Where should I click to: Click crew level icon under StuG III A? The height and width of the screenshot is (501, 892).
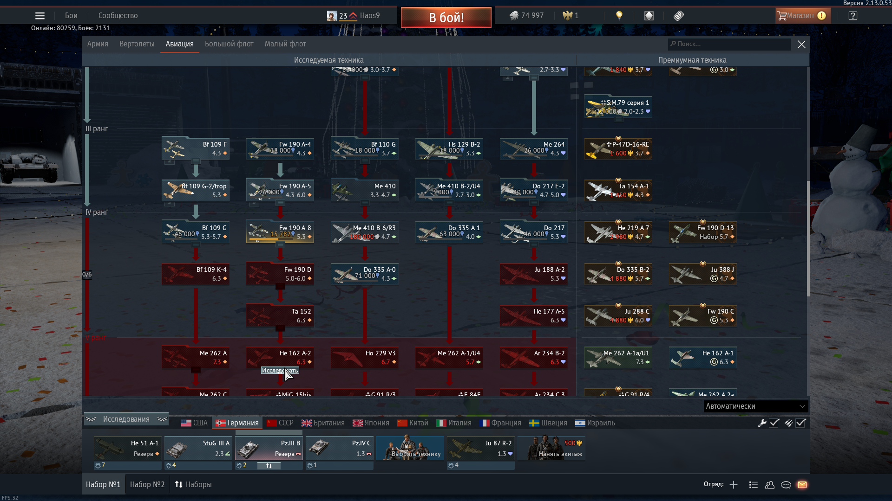coord(169,465)
